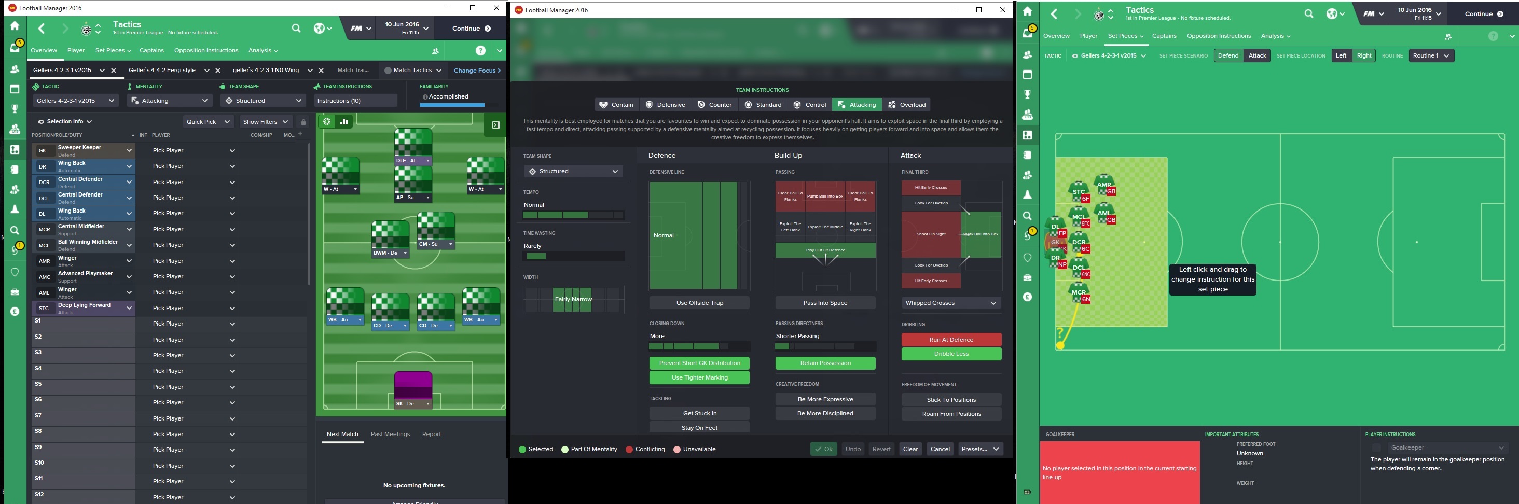Toggle Use Tighter Marking instruction
The width and height of the screenshot is (1519, 504).
point(699,378)
